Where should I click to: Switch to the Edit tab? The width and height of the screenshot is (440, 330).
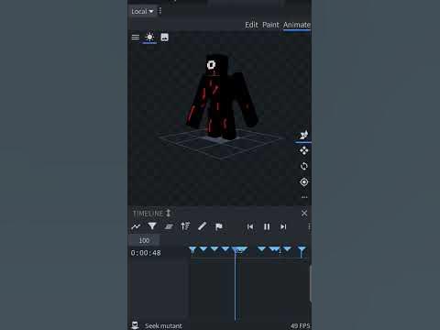(251, 25)
